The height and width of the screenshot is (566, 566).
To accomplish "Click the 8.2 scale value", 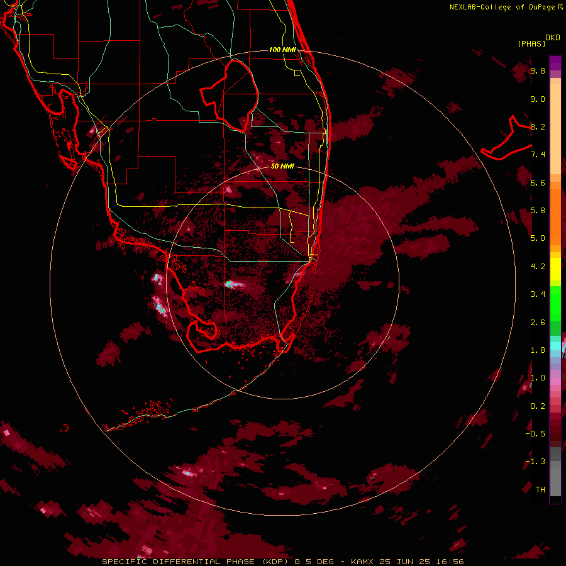I will [538, 126].
